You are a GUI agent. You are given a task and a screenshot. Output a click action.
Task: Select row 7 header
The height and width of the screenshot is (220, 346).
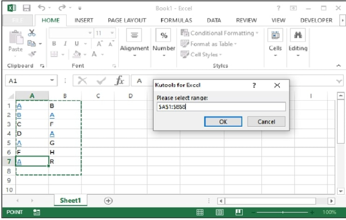coord(9,161)
